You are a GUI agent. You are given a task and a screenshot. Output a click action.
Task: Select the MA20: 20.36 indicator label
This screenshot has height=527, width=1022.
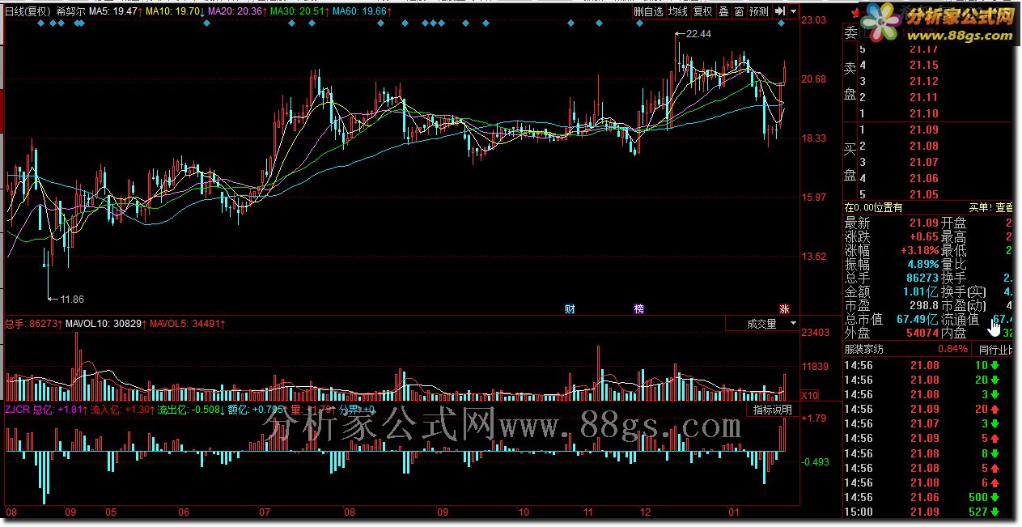237,12
